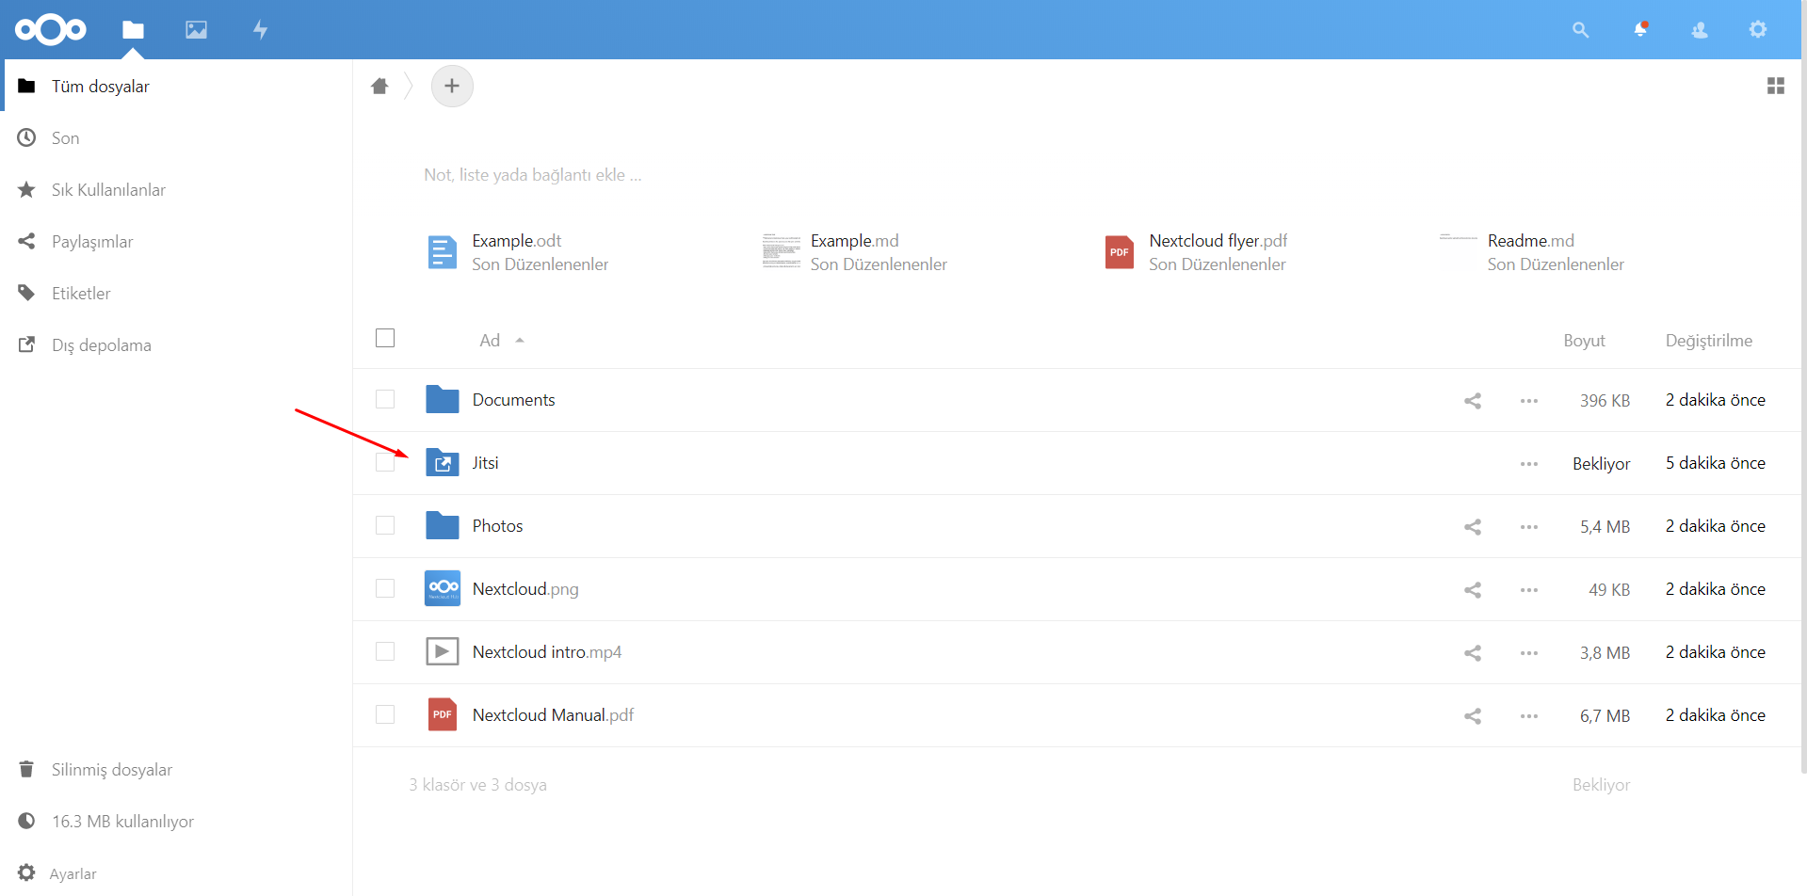Image resolution: width=1807 pixels, height=896 pixels.
Task: Click the Documents folder icon
Action: (x=443, y=399)
